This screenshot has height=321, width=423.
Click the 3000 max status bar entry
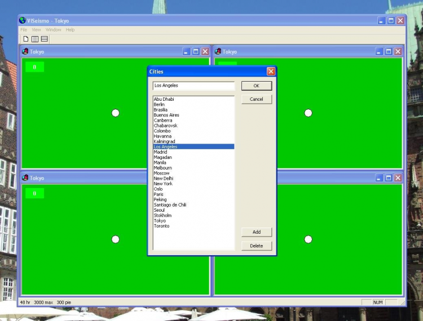click(43, 302)
